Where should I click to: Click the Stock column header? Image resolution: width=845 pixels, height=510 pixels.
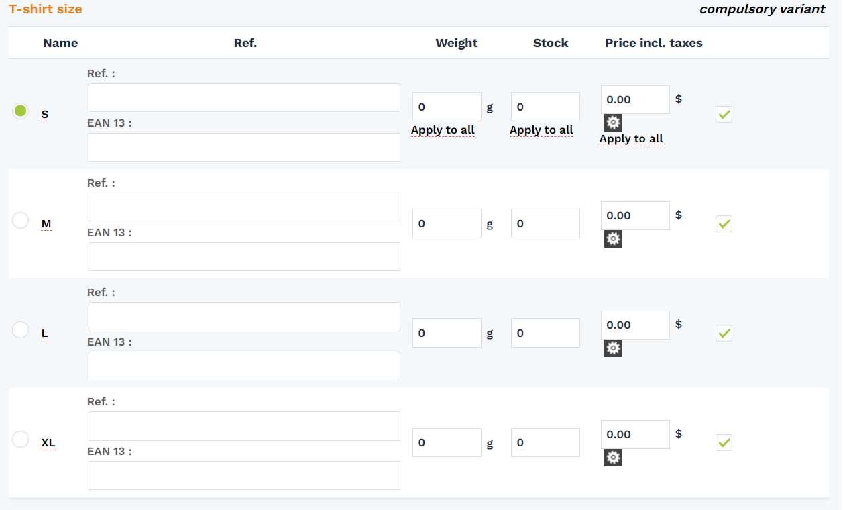point(551,43)
